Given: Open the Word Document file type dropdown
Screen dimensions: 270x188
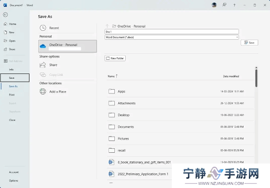Looking at the screenshot, I should click(x=172, y=37).
